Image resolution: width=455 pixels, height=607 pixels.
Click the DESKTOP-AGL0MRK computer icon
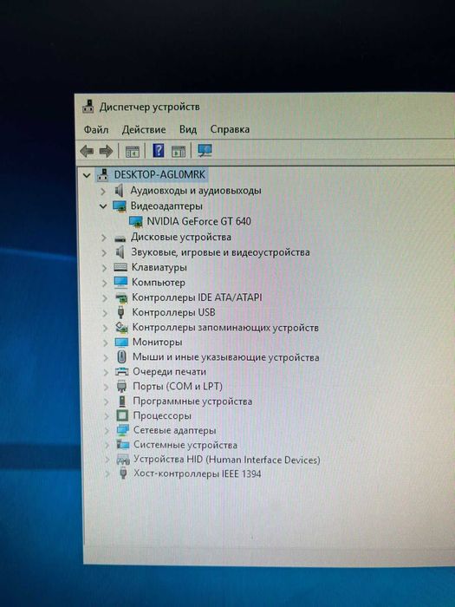click(x=102, y=175)
